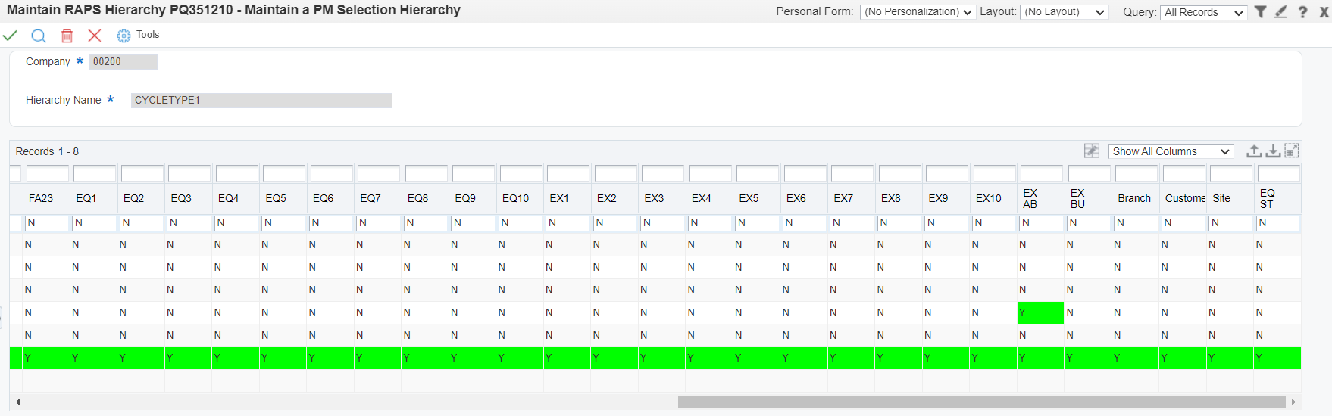This screenshot has width=1332, height=416.
Task: Click the customize grid pencil icon
Action: 1091,151
